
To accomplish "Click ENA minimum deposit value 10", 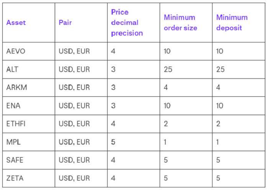I will coord(220,106).
